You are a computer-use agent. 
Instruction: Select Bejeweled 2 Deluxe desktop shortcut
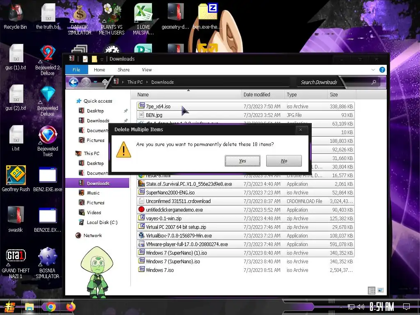click(48, 61)
